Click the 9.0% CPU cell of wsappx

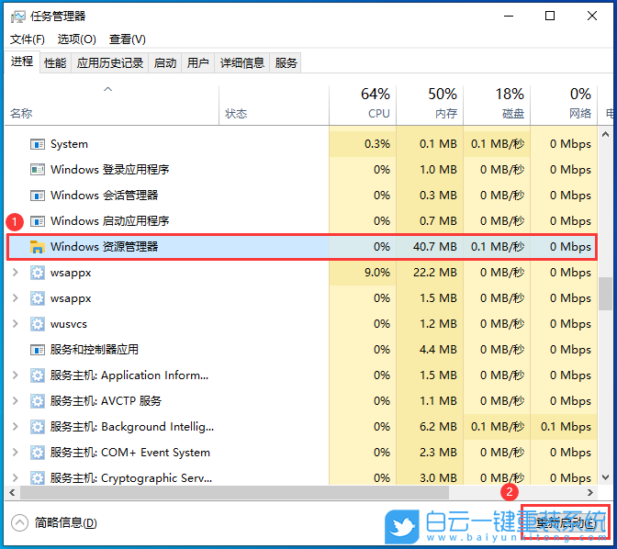pos(363,273)
